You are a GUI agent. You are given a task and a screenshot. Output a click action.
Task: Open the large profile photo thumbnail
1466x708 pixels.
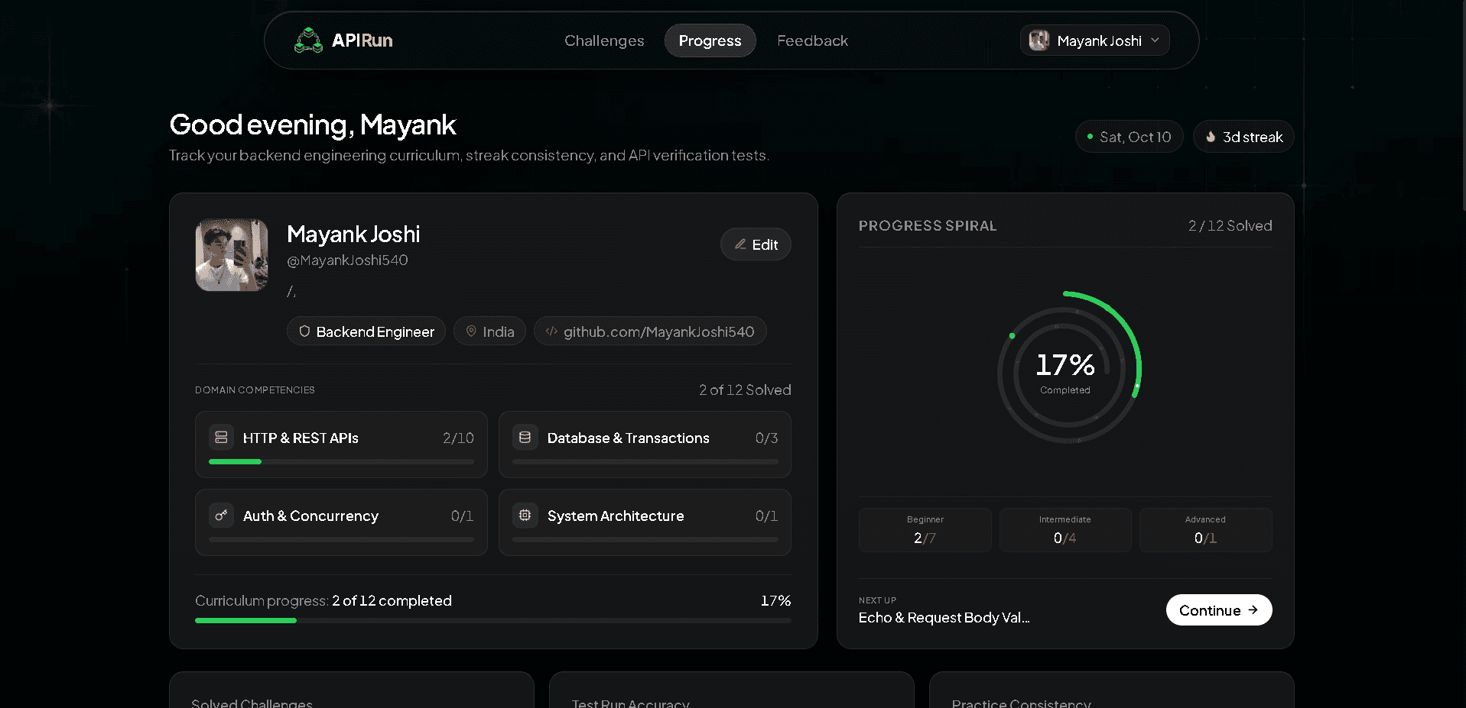click(x=232, y=255)
